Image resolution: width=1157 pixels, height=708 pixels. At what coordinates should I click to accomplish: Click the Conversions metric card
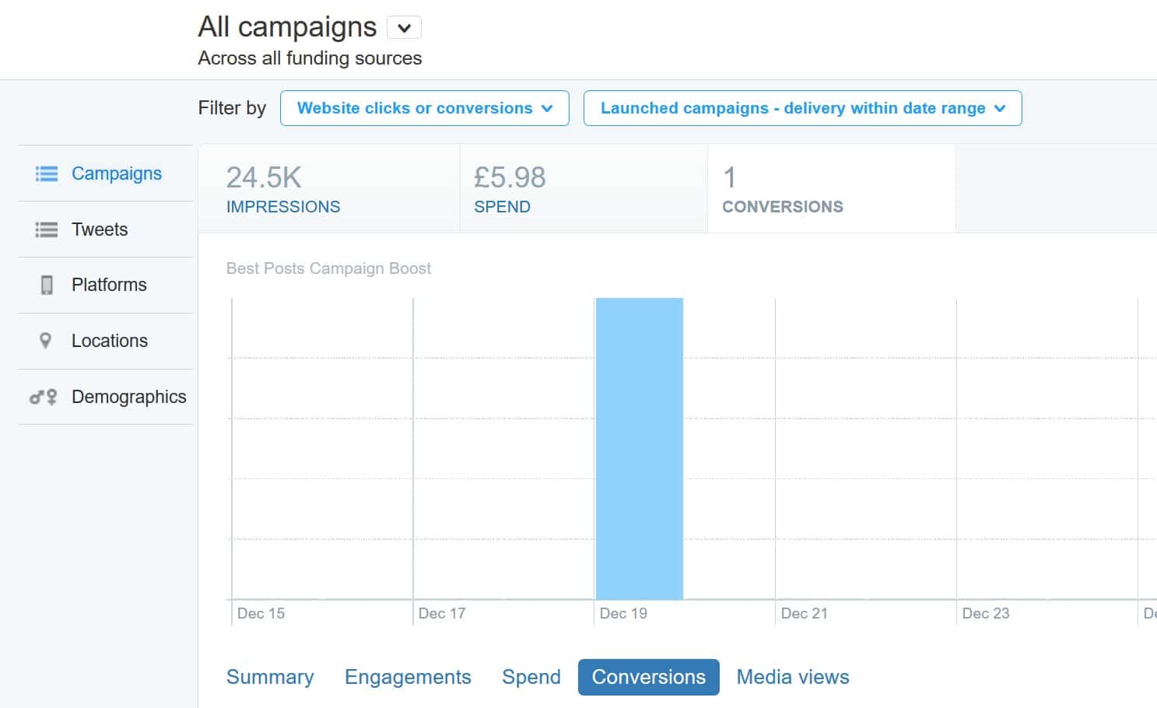pos(831,188)
